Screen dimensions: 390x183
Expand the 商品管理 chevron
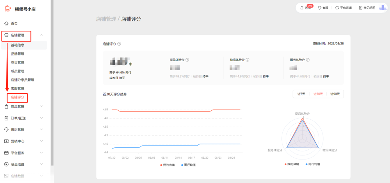[42, 107]
